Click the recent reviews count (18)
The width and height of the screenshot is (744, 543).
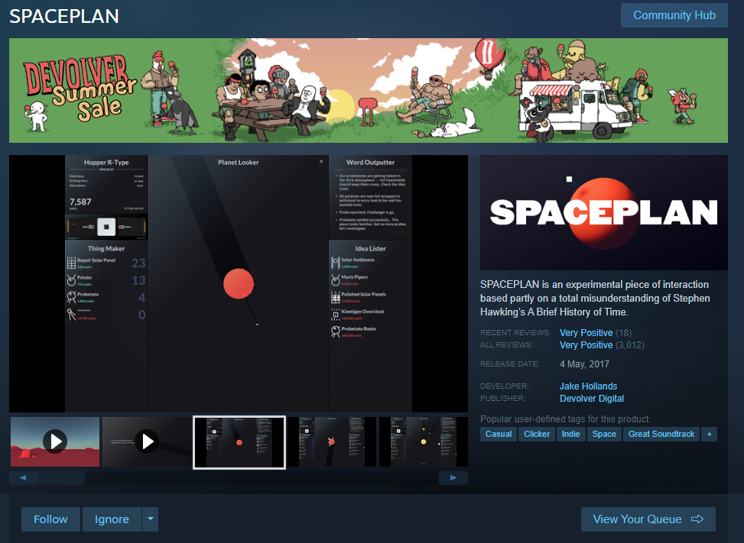[623, 333]
